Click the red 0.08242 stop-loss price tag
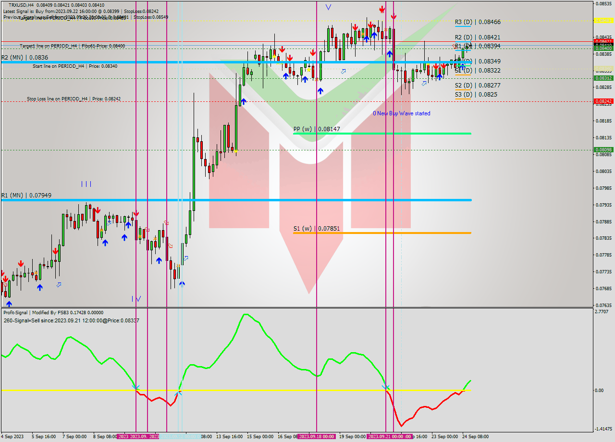Image resolution: width=615 pixels, height=442 pixels. (x=603, y=101)
